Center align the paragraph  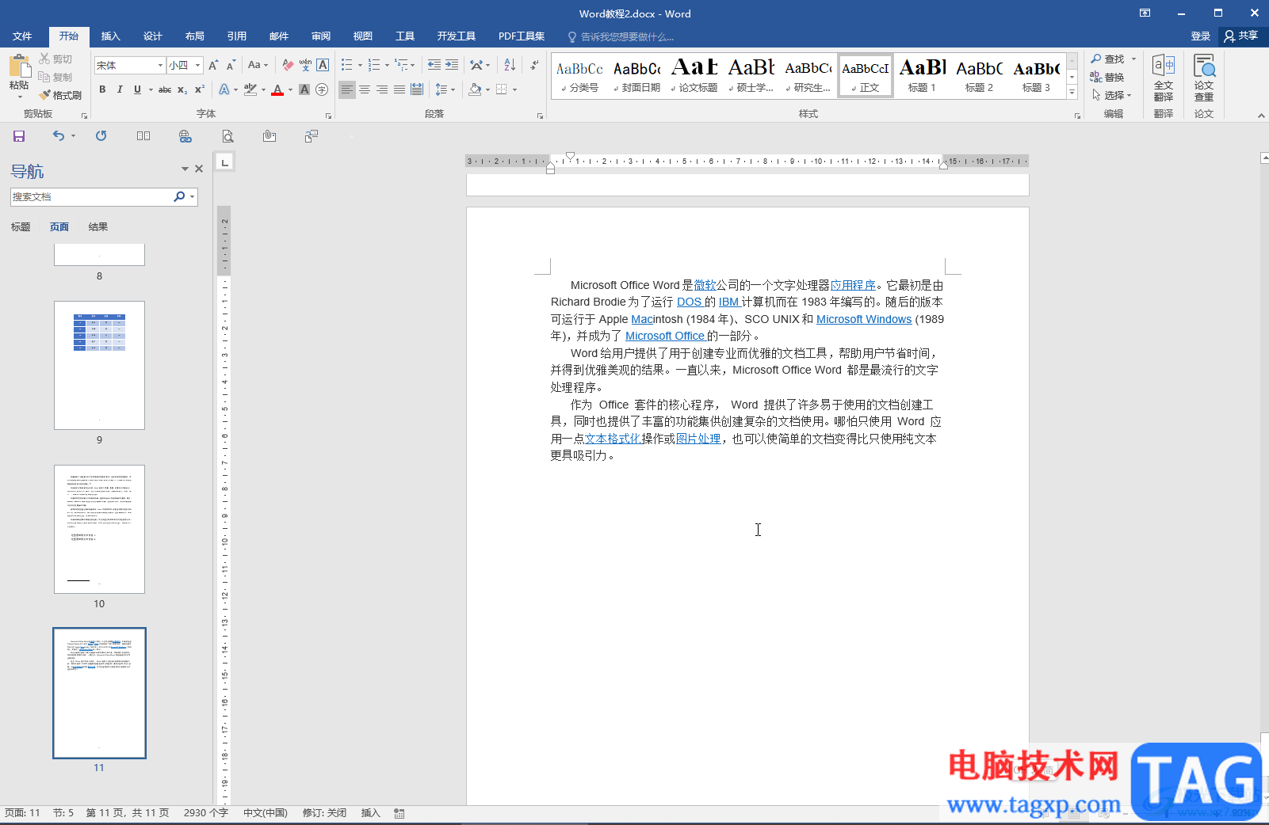coord(365,89)
